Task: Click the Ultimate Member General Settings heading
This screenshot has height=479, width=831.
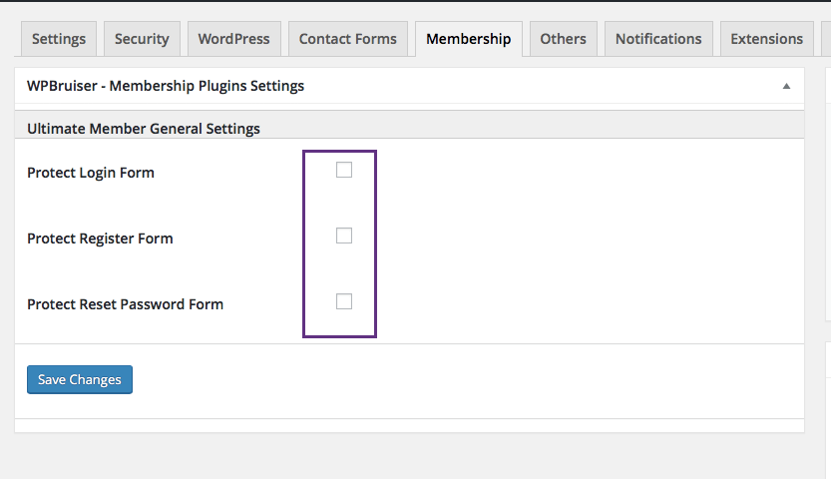Action: click(144, 129)
